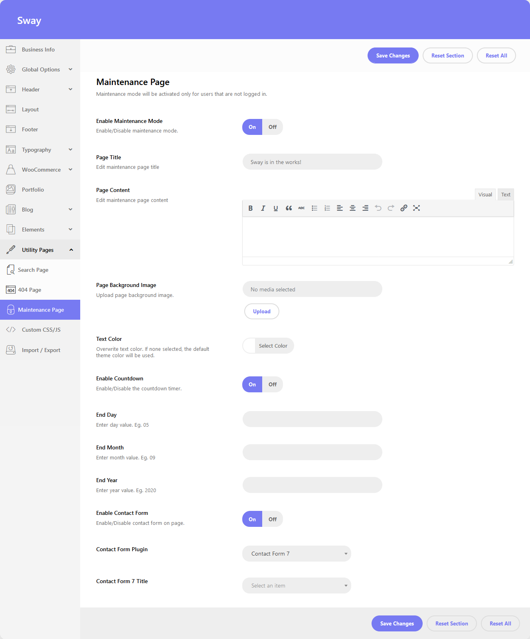Open the Text Color picker swatch
Viewport: 530px width, 639px height.
point(249,346)
